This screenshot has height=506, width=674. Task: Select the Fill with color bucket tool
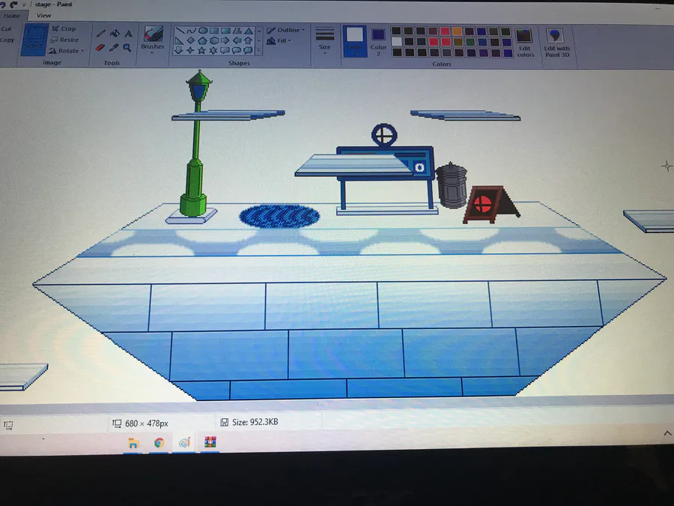coord(115,34)
